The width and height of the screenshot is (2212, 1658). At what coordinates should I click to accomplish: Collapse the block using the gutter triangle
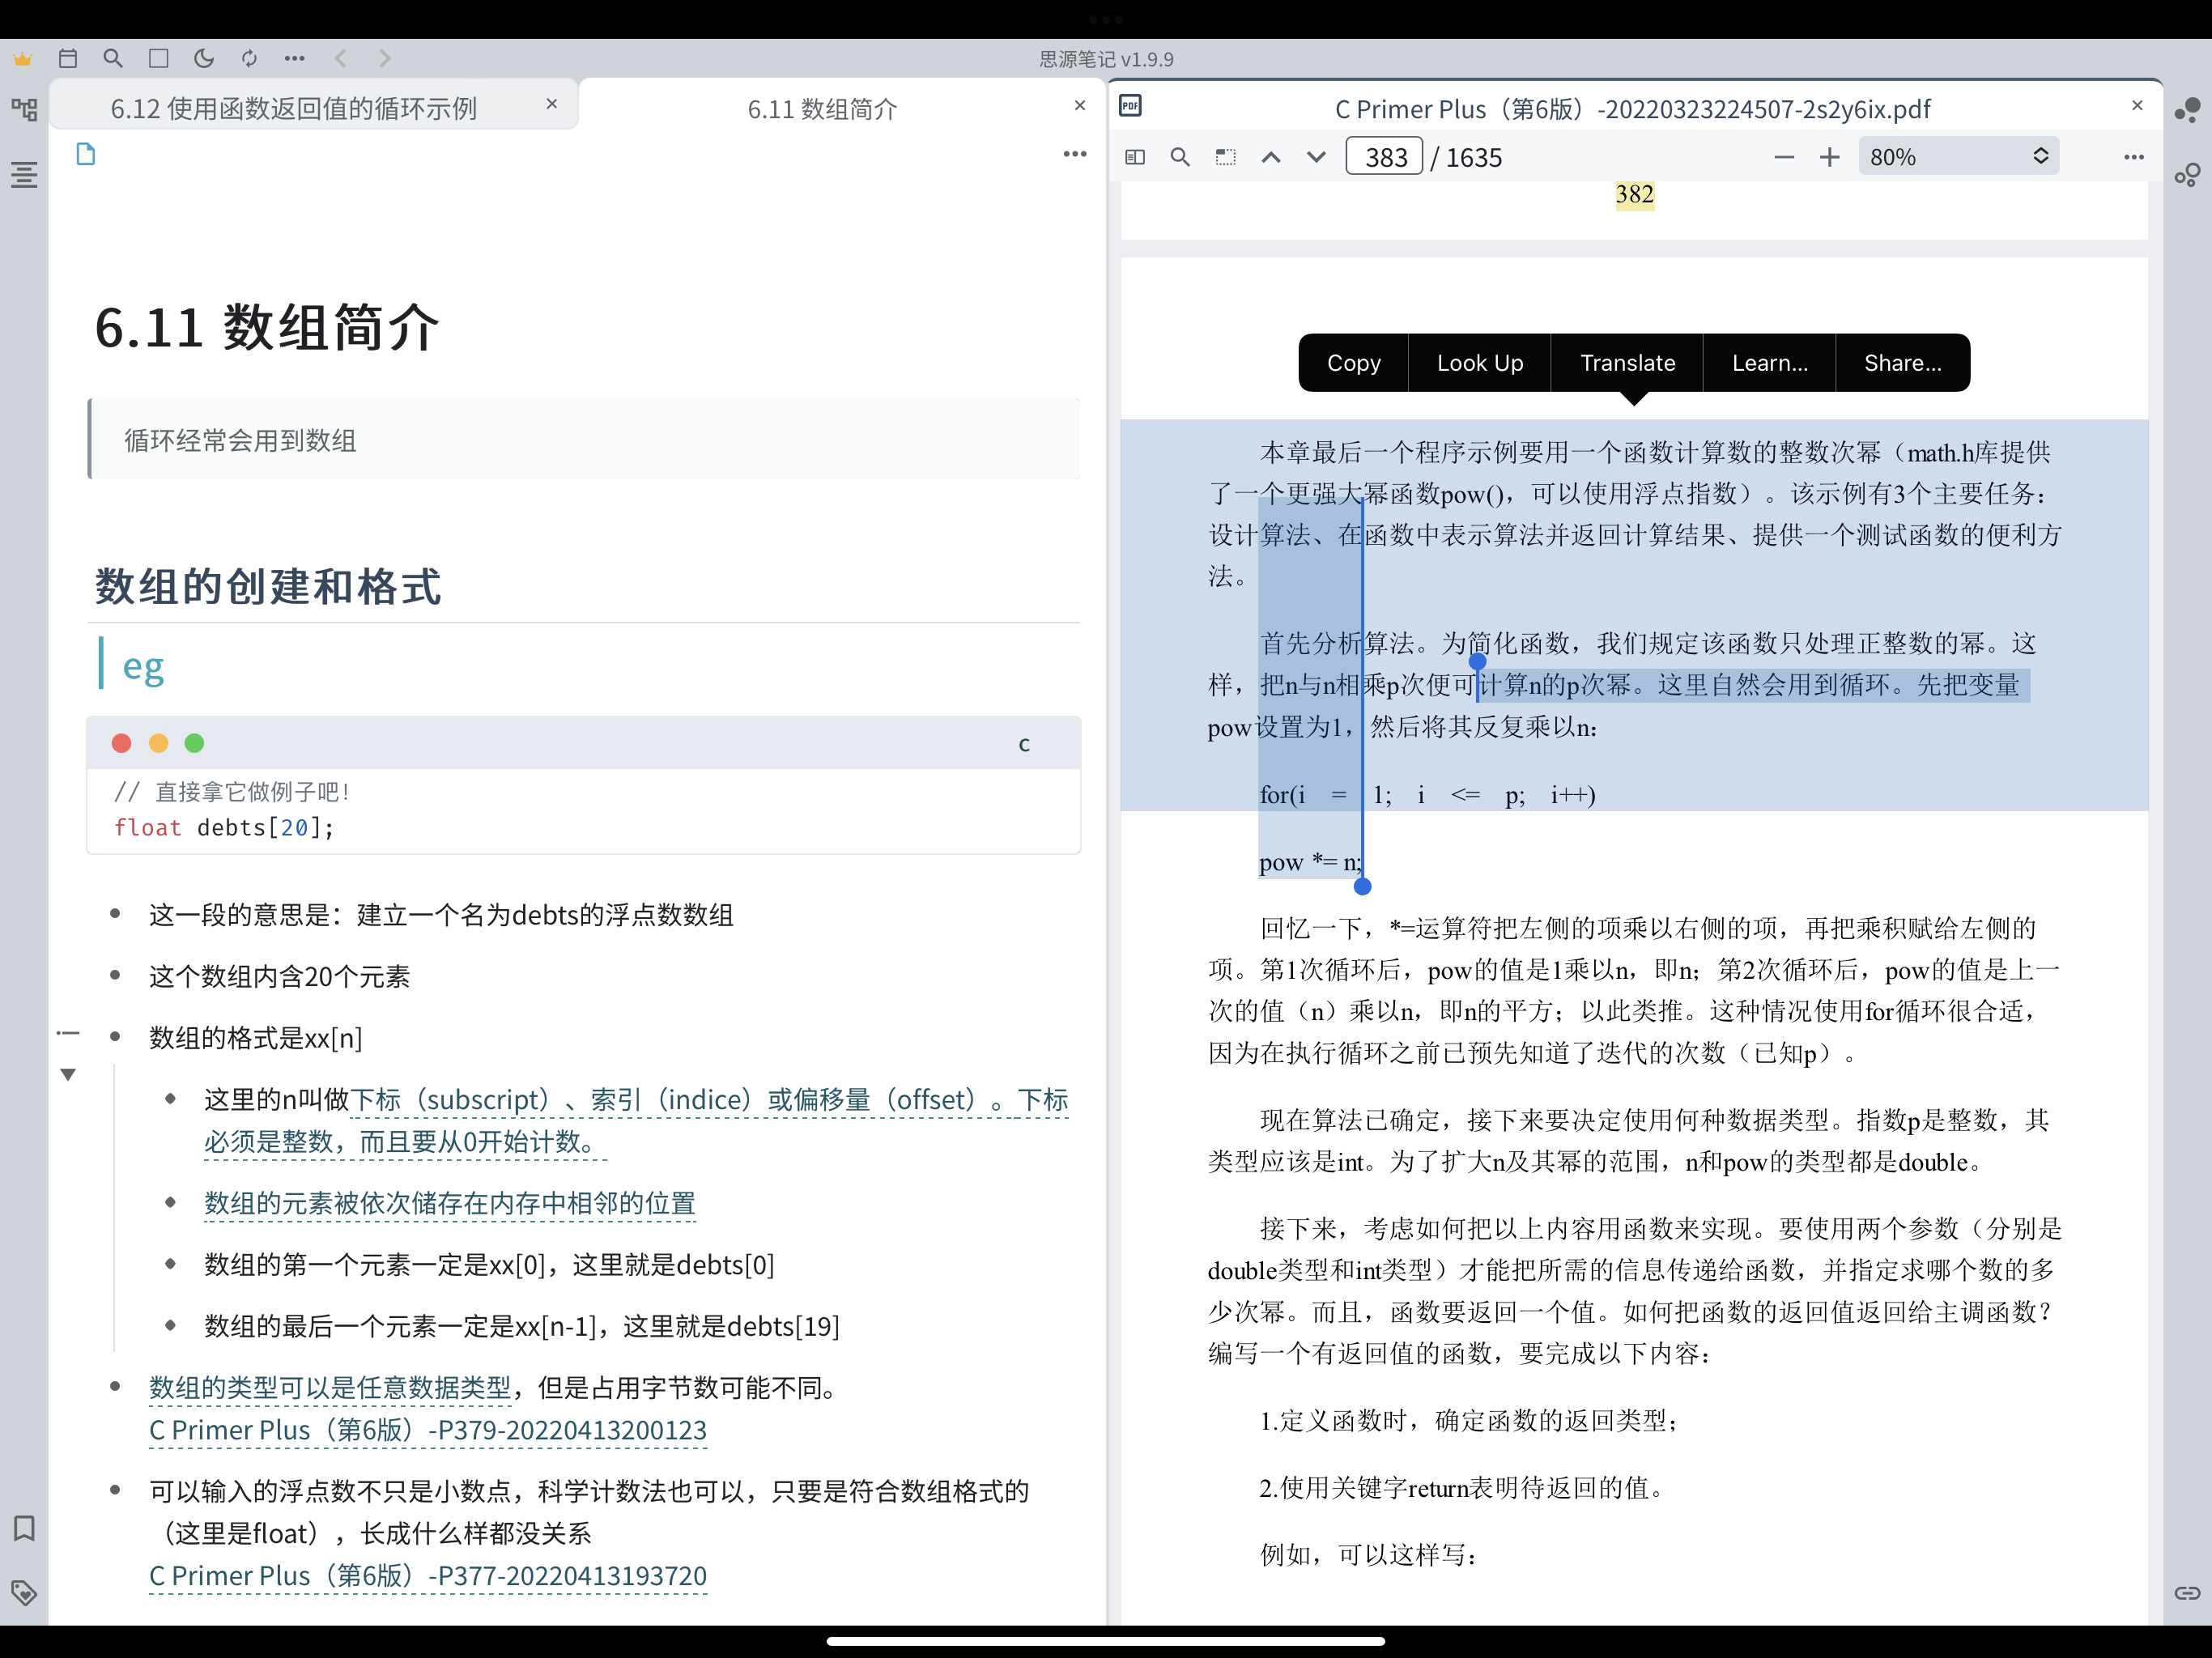(x=67, y=1074)
